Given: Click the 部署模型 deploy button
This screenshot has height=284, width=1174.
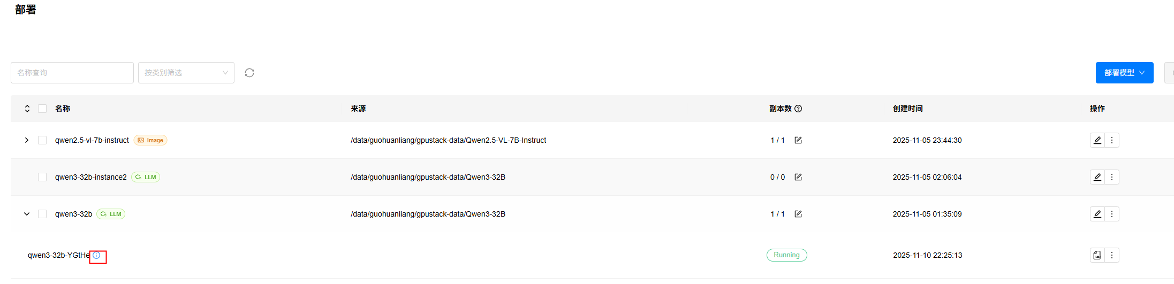Looking at the screenshot, I should [1124, 73].
